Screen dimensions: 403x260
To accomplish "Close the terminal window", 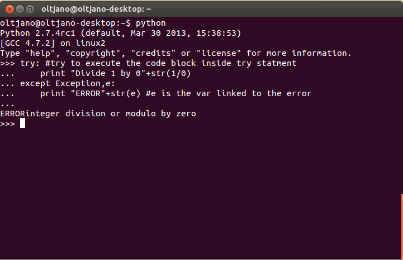I will tap(10, 10).
